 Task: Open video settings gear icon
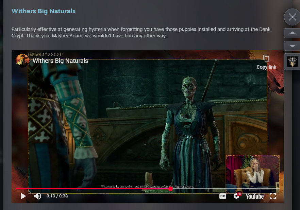tap(236, 196)
